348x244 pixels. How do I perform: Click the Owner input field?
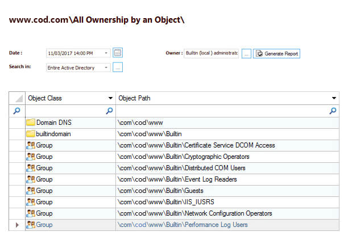(x=211, y=53)
